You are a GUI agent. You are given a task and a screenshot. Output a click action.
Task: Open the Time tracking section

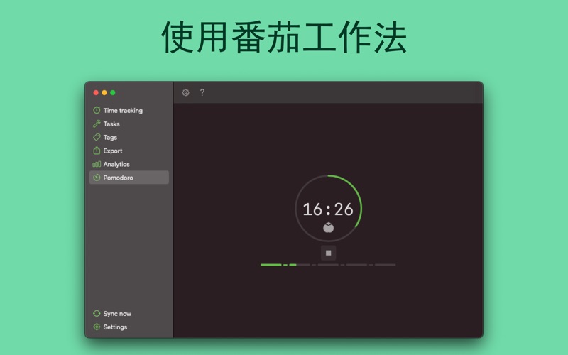click(122, 111)
